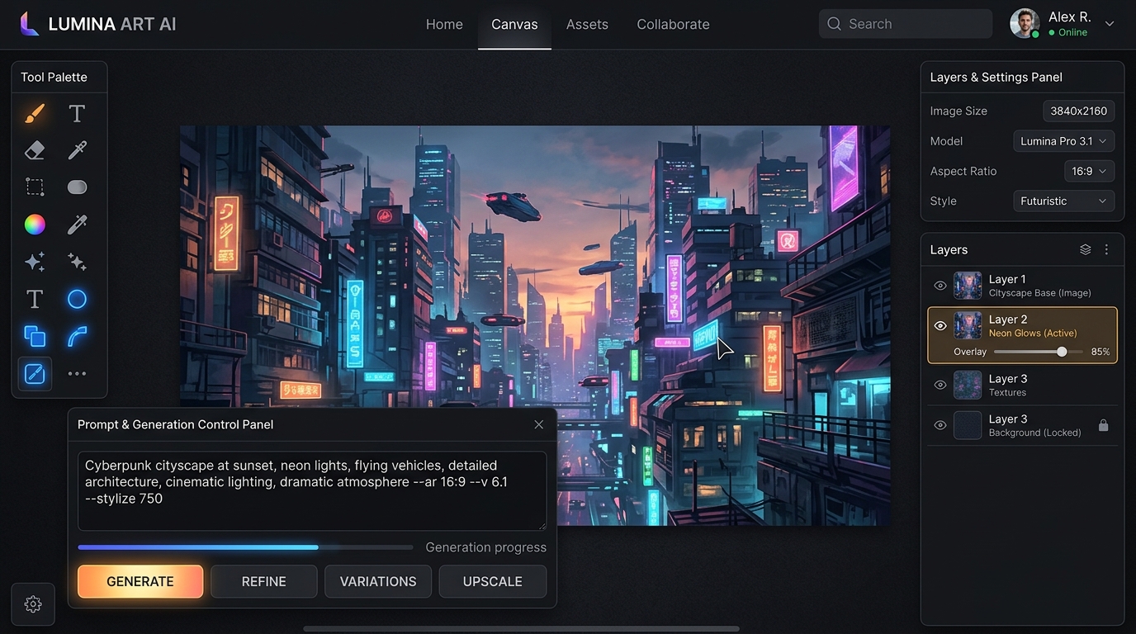Click the lock icon on Background layer
Viewport: 1136px width, 634px height.
pyautogui.click(x=1103, y=425)
